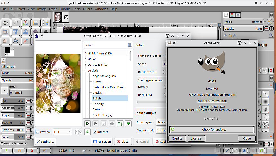The height and width of the screenshot is (156, 276).
Task: Toggle layer effects fx header icon
Action: coord(235,35)
